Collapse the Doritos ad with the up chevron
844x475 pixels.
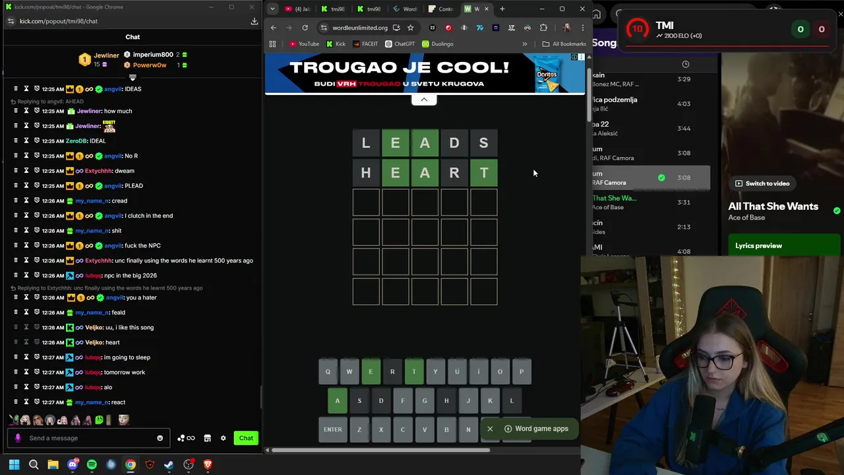point(424,99)
